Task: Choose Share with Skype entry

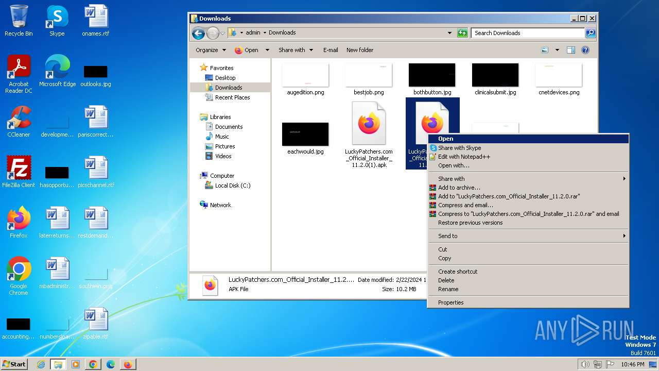Action: pyautogui.click(x=528, y=148)
